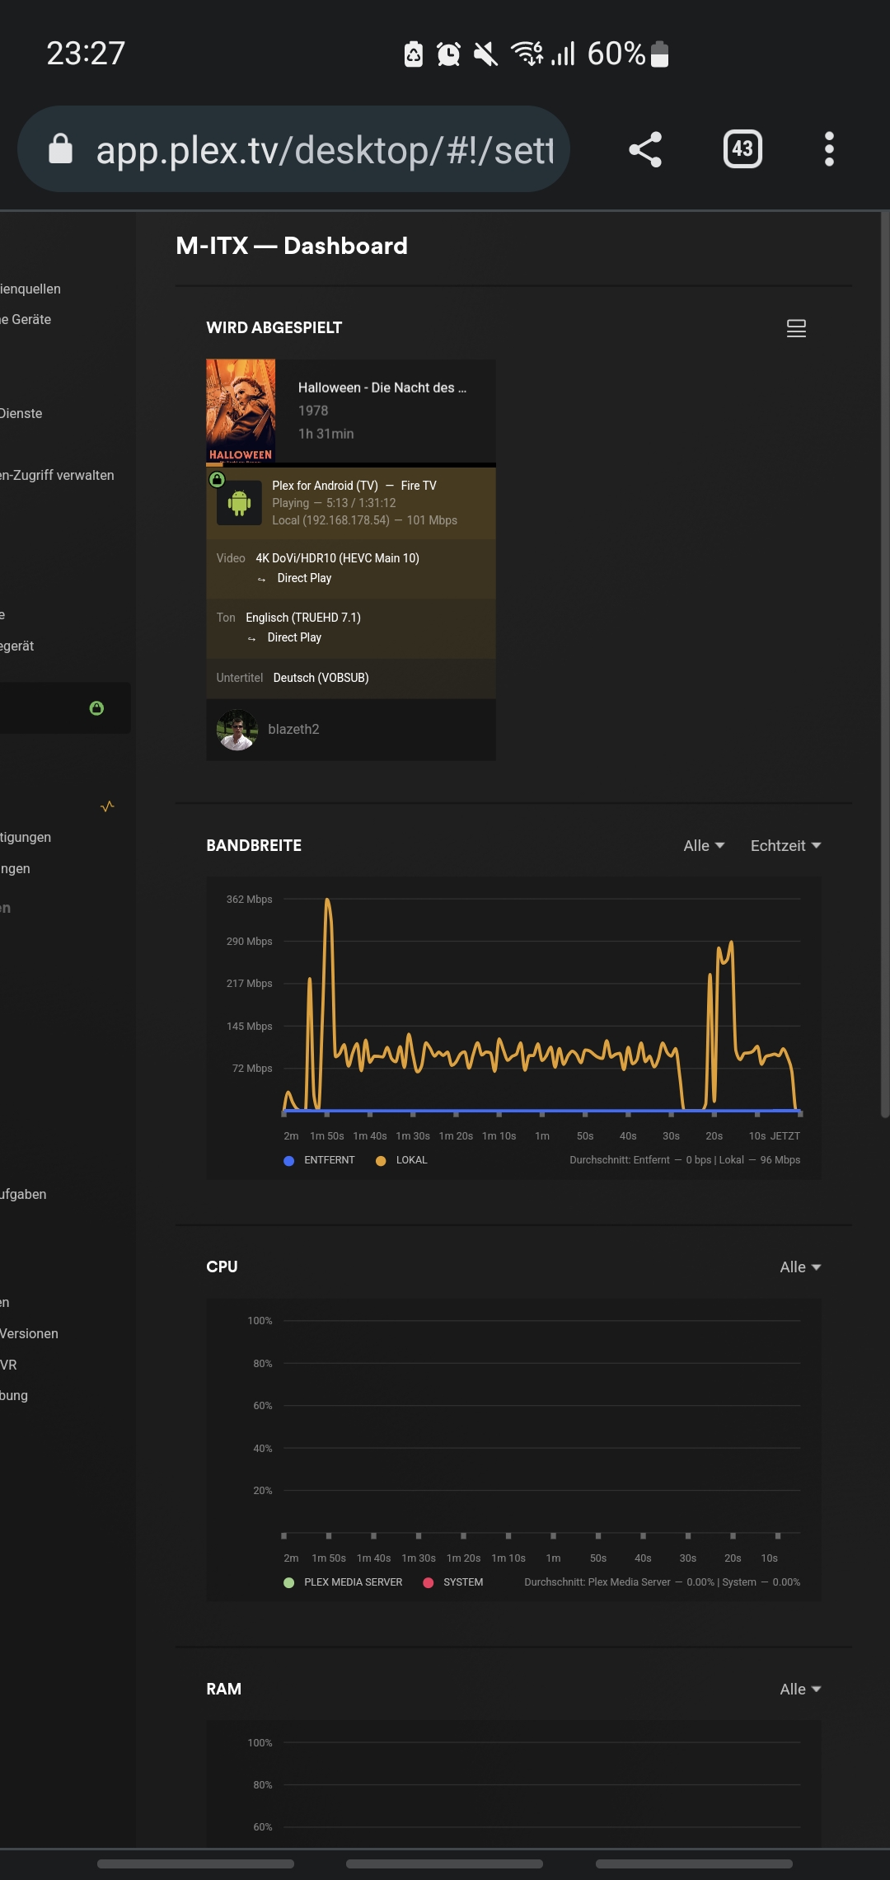Open the VR sidebar item

point(8,1365)
